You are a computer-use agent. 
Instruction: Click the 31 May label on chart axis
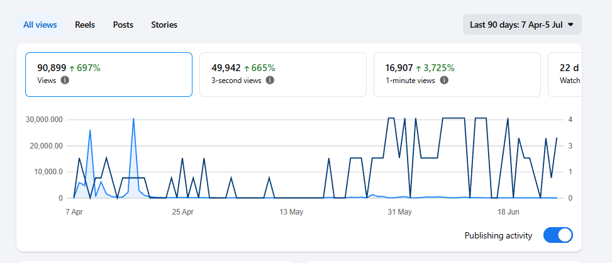click(x=399, y=212)
